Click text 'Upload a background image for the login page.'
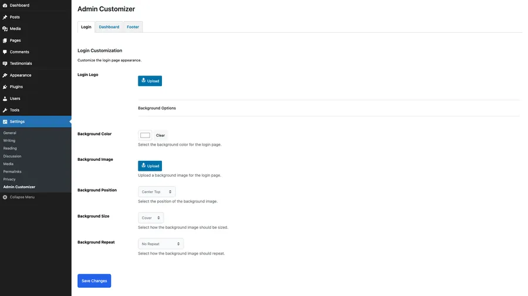 coord(180,175)
